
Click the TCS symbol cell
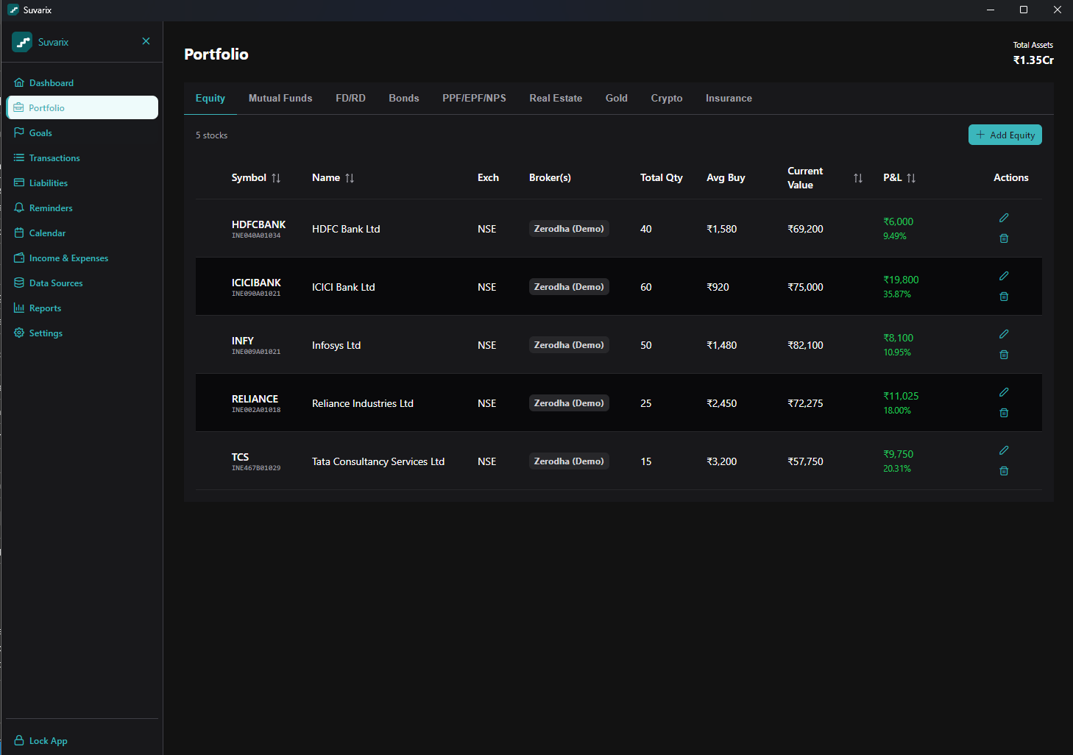[x=255, y=461]
